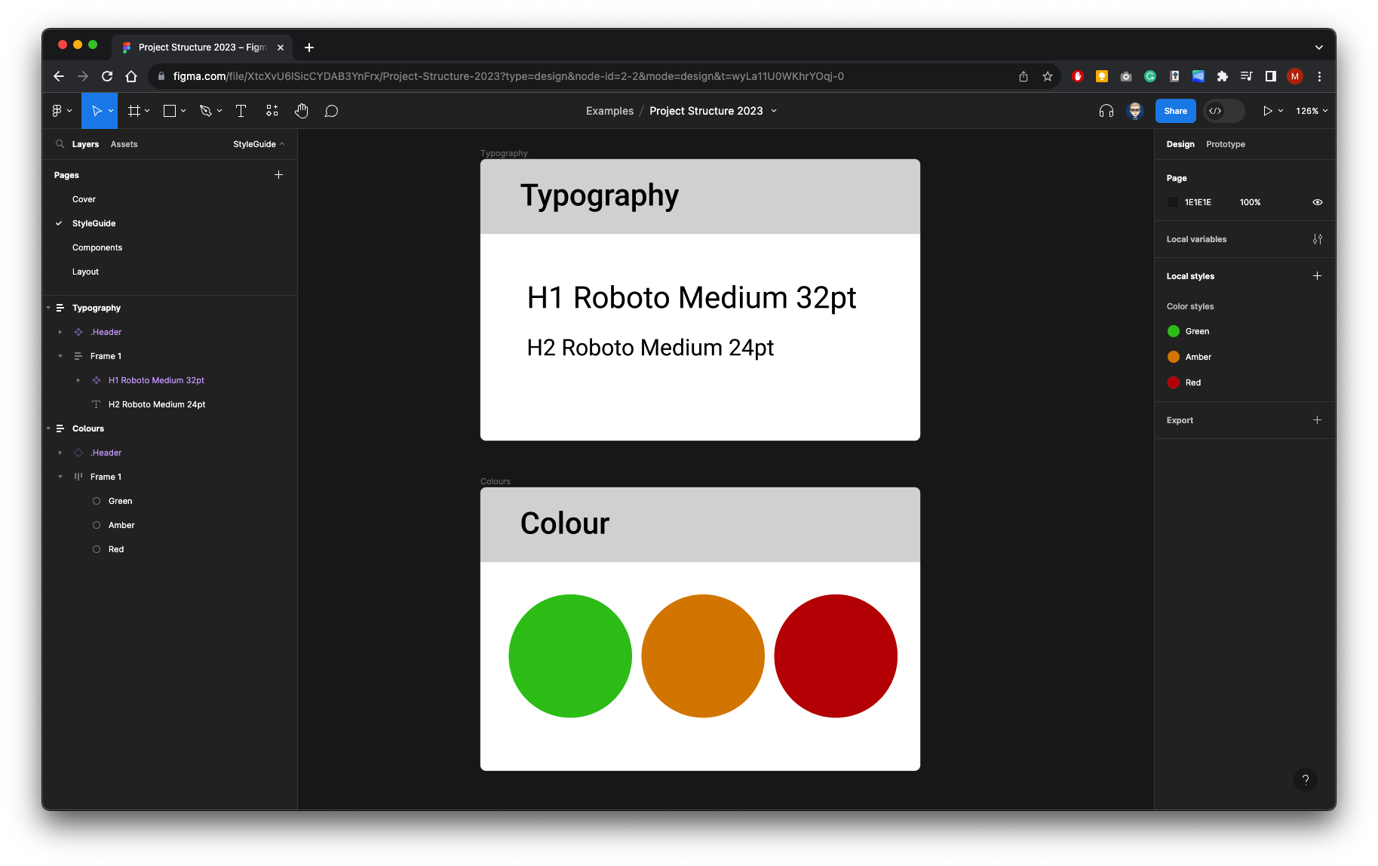
Task: Start an audio conversation with headphones icon
Action: click(x=1106, y=111)
